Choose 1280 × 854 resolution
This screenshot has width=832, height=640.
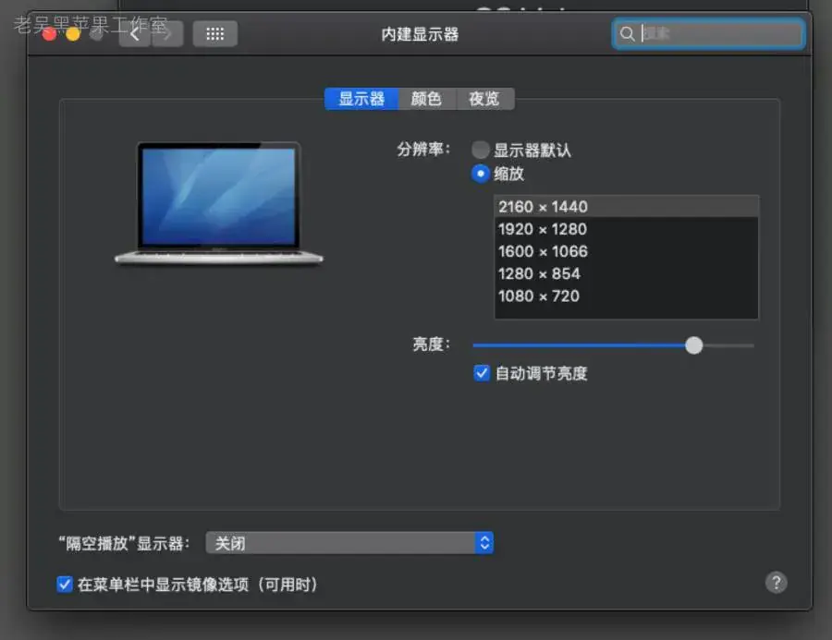click(626, 273)
